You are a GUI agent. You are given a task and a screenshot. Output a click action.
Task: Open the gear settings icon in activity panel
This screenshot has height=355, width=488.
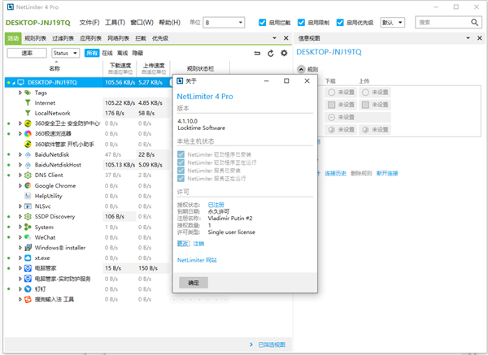284,53
